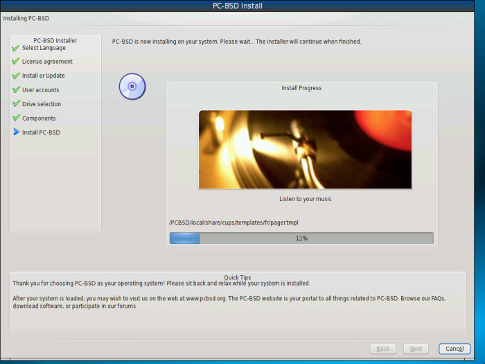
Task: Click the install disc icon
Action: pyautogui.click(x=132, y=87)
